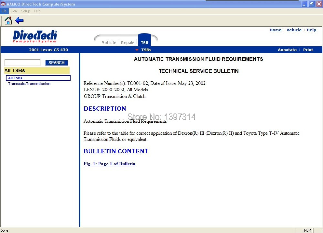Click into the TSB search text field
Viewport: 323px width, 233px height.
(23, 62)
